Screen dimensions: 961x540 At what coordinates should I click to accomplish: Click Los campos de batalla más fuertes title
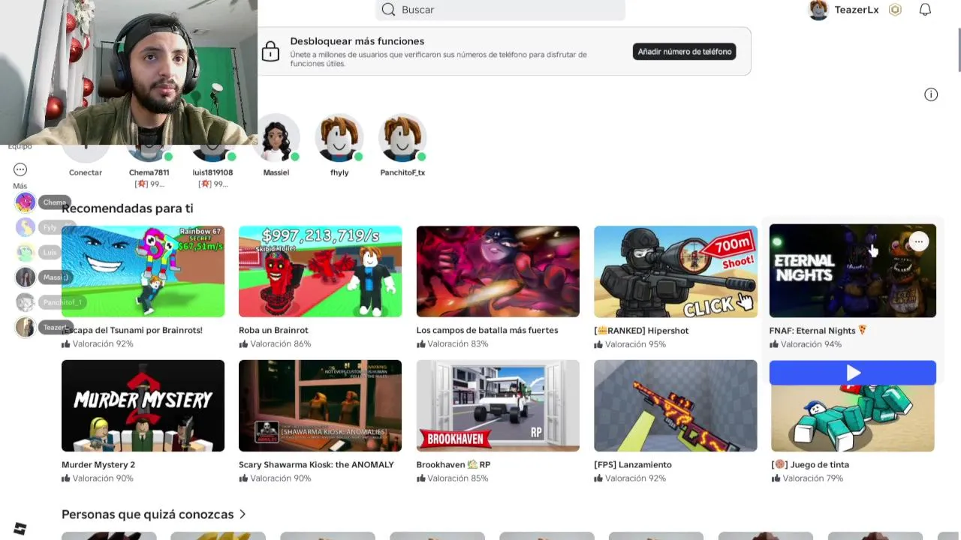tap(487, 330)
